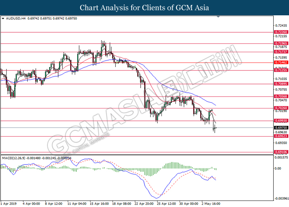This screenshot has height=207, width=289.
Task: Click the 0.00 MACD scale value
Action: (x=278, y=168)
